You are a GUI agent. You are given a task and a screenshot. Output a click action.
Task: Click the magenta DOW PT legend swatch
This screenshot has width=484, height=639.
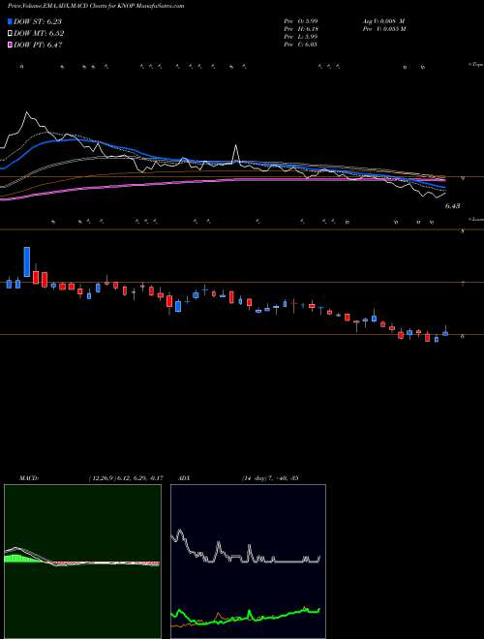tap(11, 46)
